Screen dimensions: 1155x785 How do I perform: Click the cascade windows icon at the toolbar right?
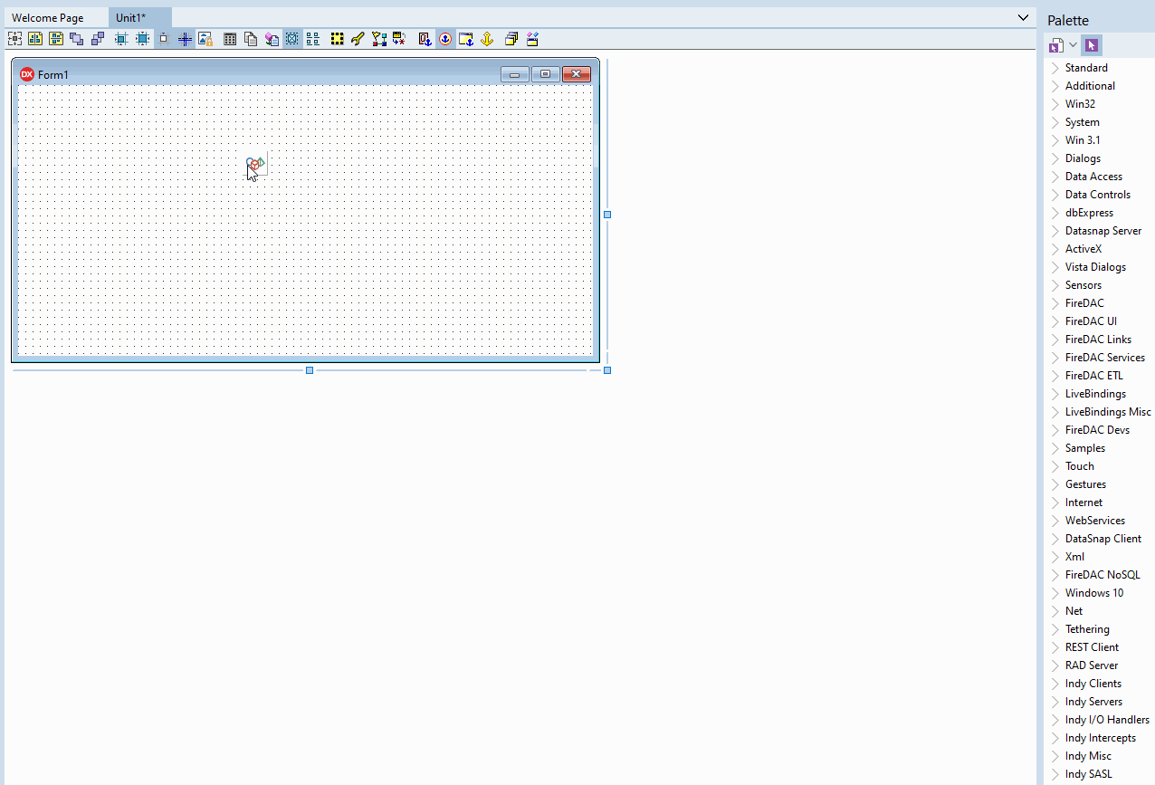511,38
